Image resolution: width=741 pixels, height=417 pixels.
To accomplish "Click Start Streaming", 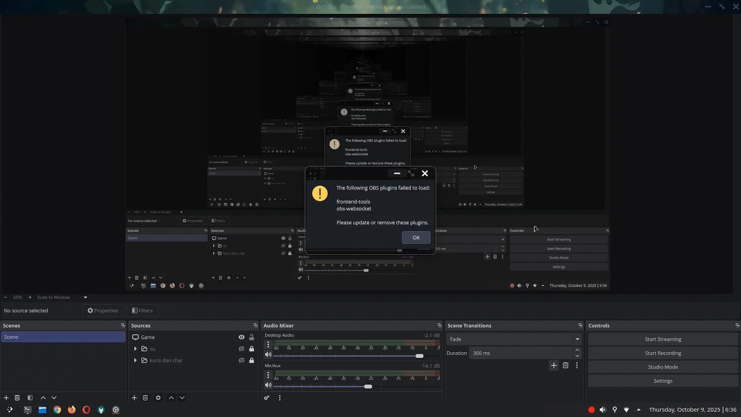I will click(x=663, y=339).
